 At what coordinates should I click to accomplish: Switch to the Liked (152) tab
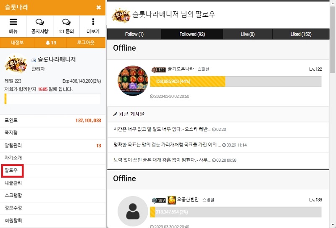point(301,34)
